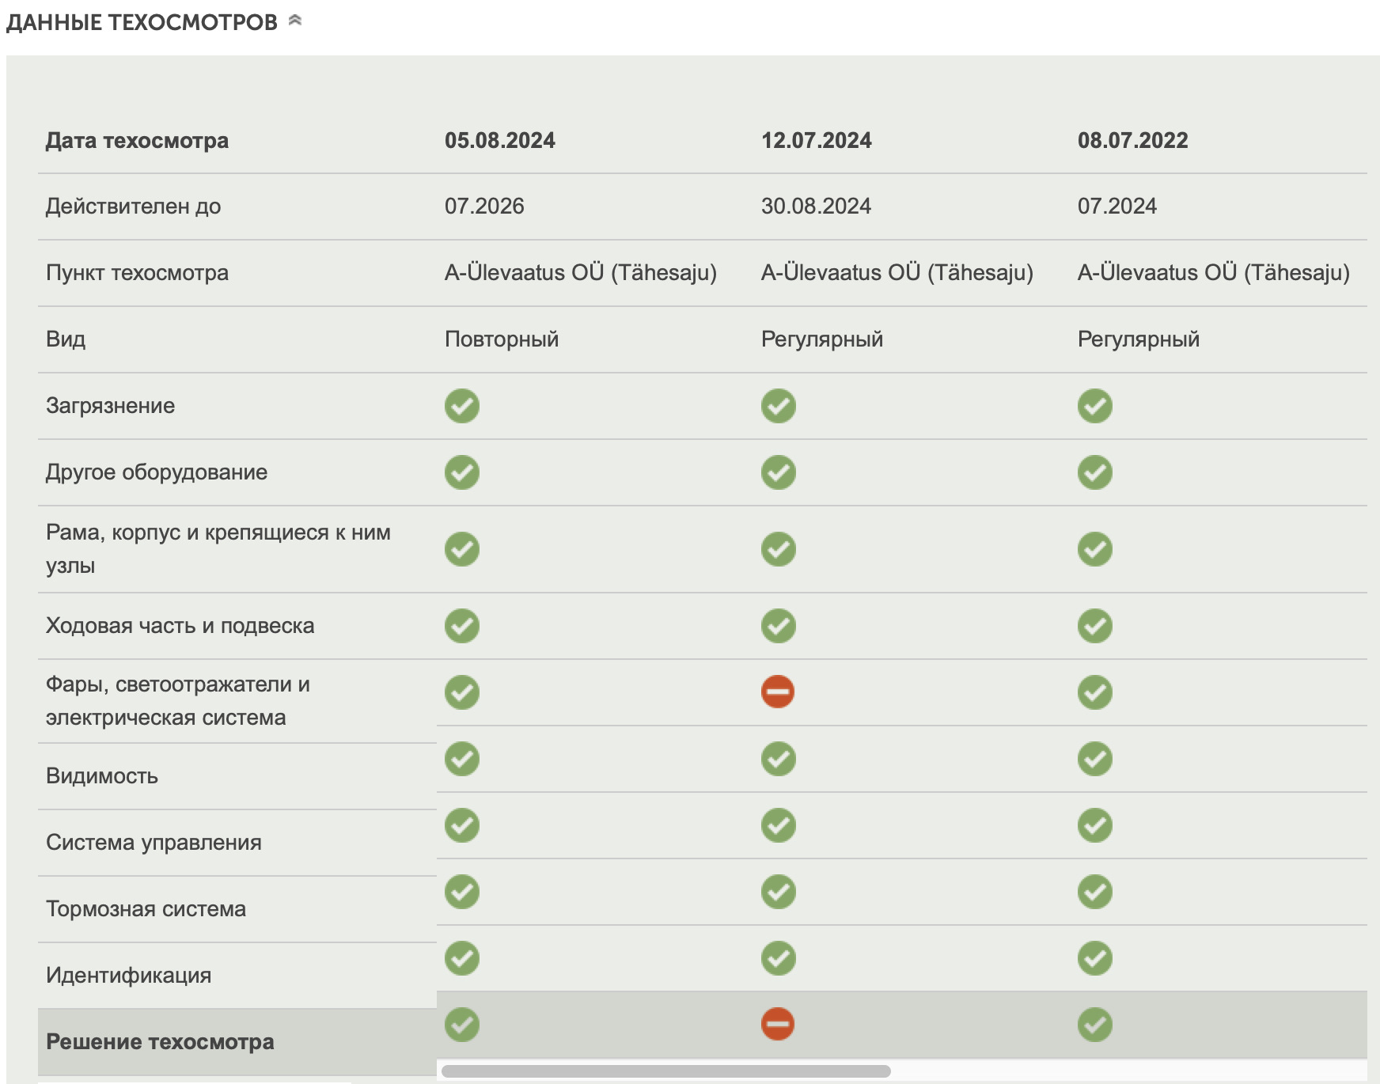Collapse the ДАННЫЕ ТЕХОСМОТРОВ section chevron
The height and width of the screenshot is (1084, 1380).
click(295, 21)
